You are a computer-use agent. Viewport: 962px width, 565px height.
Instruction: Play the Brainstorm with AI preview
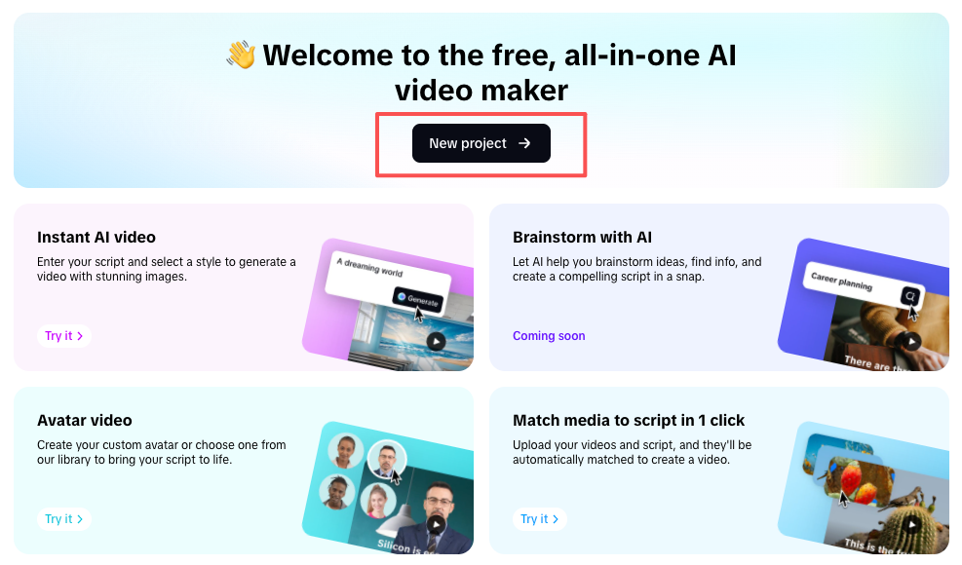[x=911, y=341]
